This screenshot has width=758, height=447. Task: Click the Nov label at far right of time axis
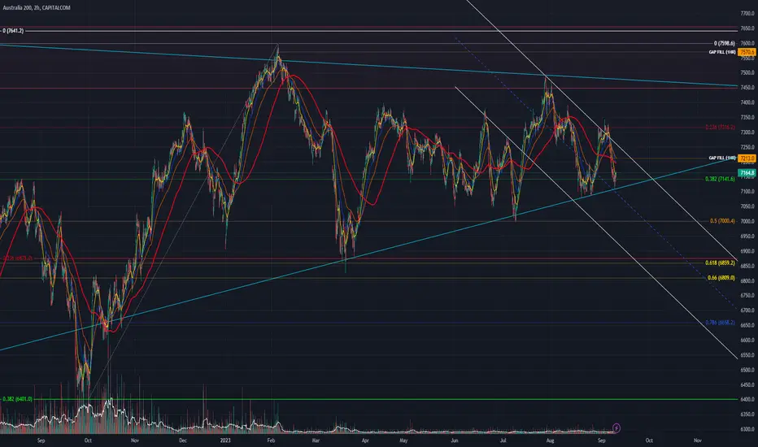pyautogui.click(x=697, y=440)
